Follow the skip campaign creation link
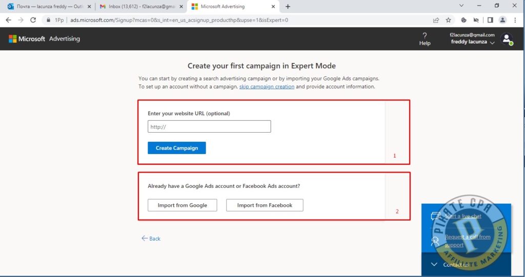 267,87
